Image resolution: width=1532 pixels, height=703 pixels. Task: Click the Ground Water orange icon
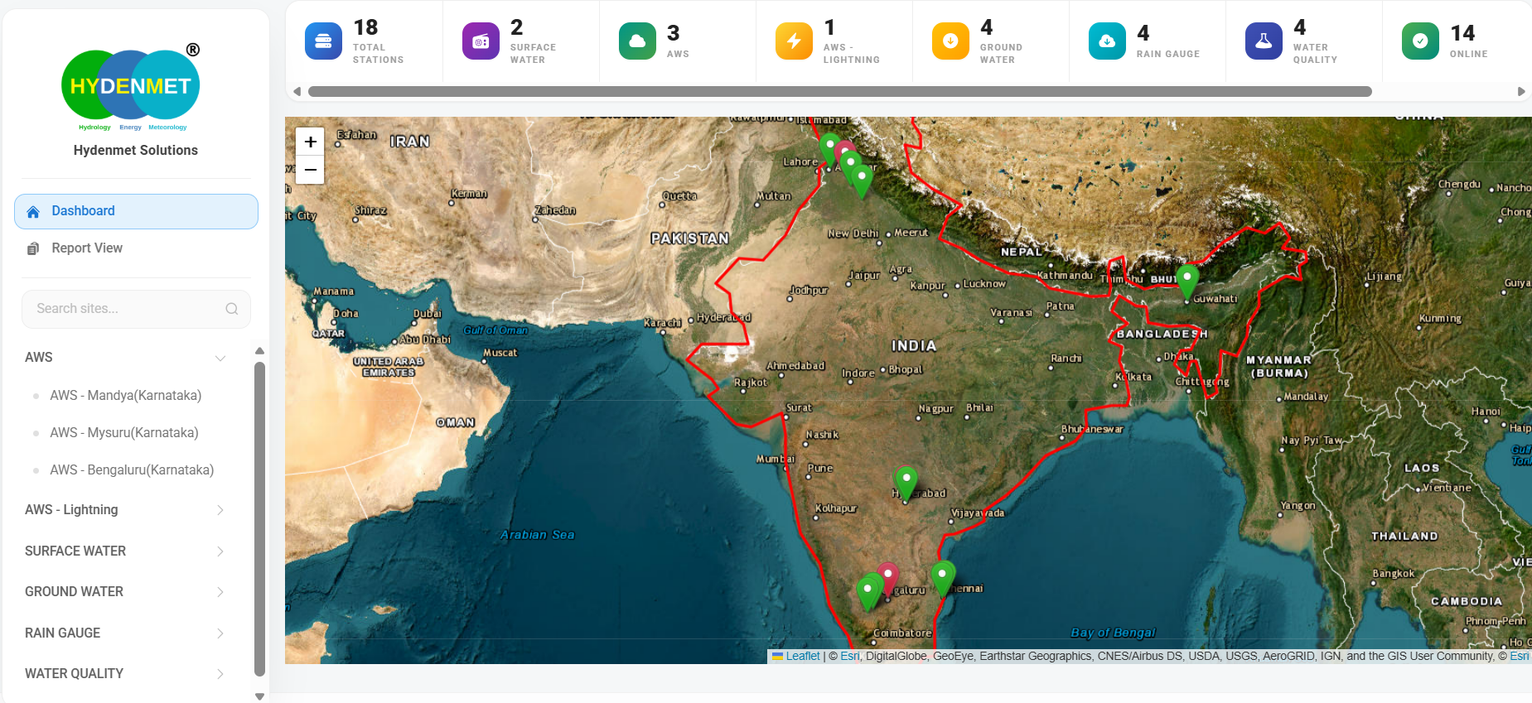(950, 41)
